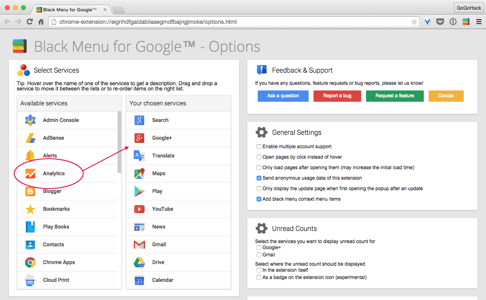486x300 pixels.
Task: Toggle Only load pages after opening them
Action: (259, 168)
